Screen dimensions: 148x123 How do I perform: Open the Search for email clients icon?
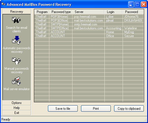coord(17,20)
